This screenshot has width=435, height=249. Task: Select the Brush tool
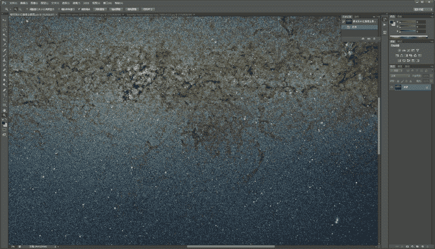click(x=4, y=55)
